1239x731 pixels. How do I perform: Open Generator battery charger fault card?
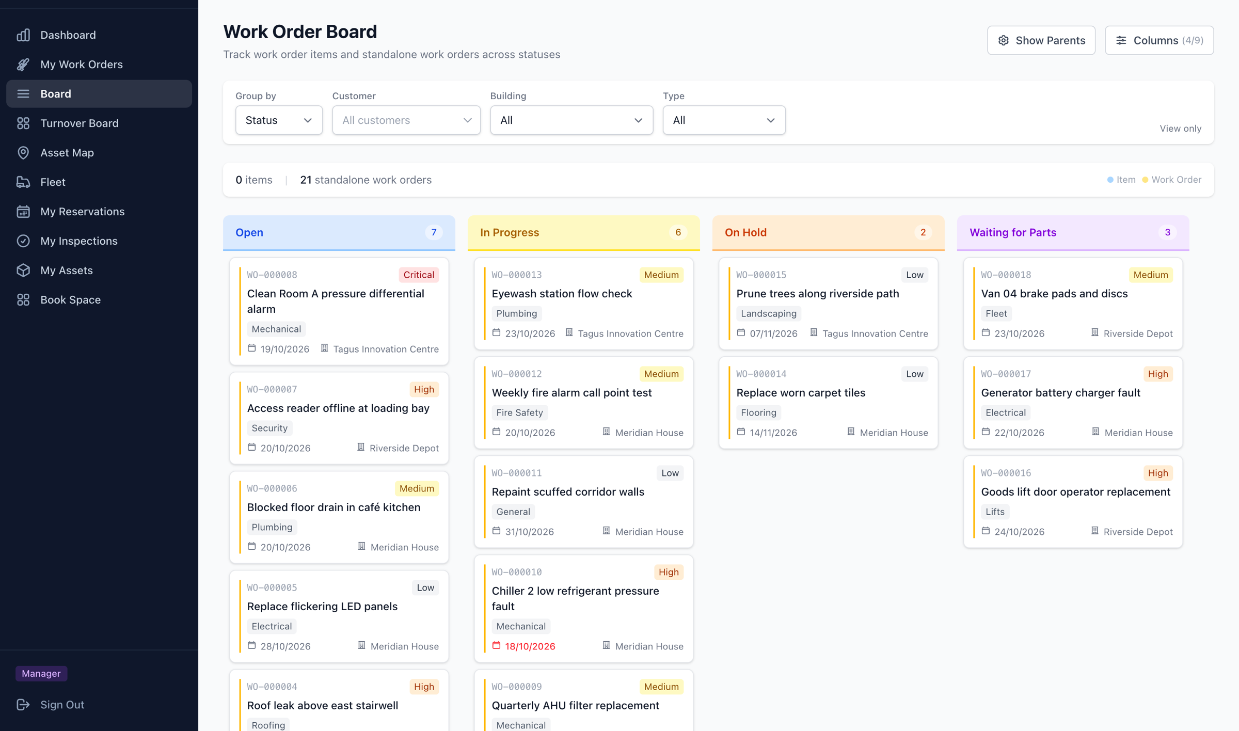point(1073,403)
